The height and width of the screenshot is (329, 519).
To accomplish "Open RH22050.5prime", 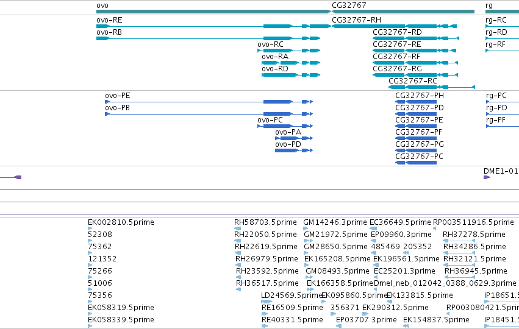I will (238, 241).
